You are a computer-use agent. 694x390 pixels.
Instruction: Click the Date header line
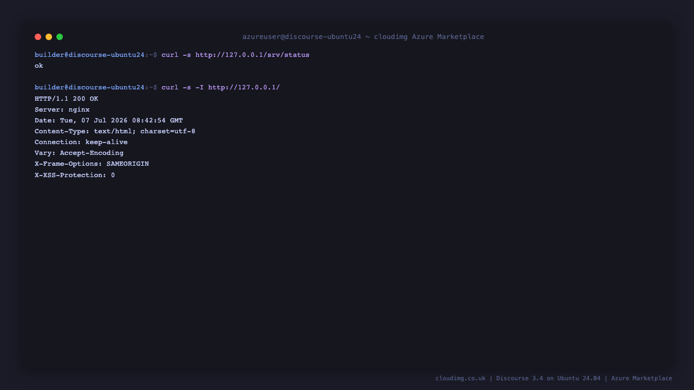(109, 121)
